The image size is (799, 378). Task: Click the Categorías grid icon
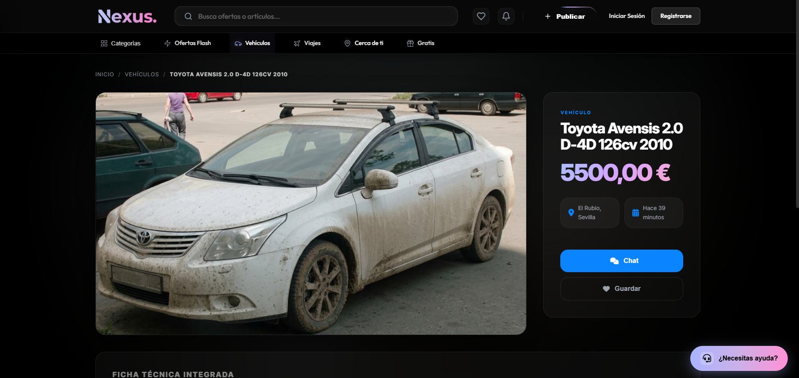pos(104,43)
